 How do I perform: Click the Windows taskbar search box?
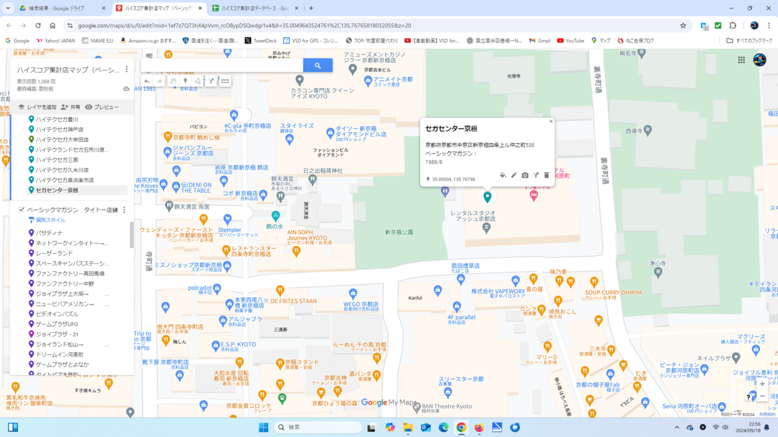point(318,427)
